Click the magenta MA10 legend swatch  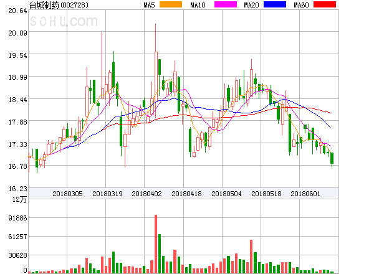coord(226,4)
